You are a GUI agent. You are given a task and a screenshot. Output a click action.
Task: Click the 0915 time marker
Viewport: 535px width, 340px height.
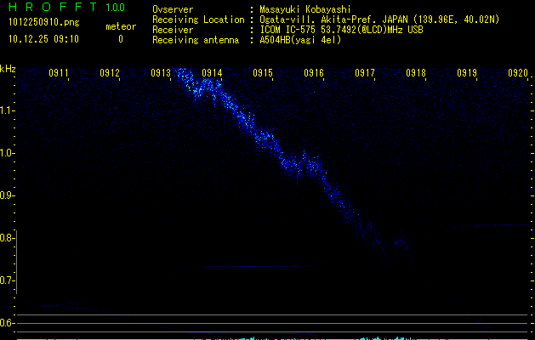pyautogui.click(x=263, y=73)
